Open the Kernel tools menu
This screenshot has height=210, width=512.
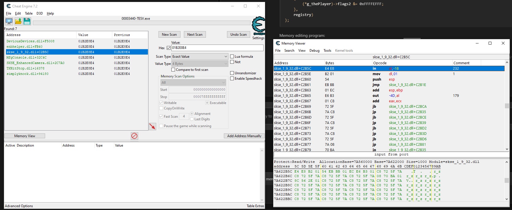click(344, 51)
